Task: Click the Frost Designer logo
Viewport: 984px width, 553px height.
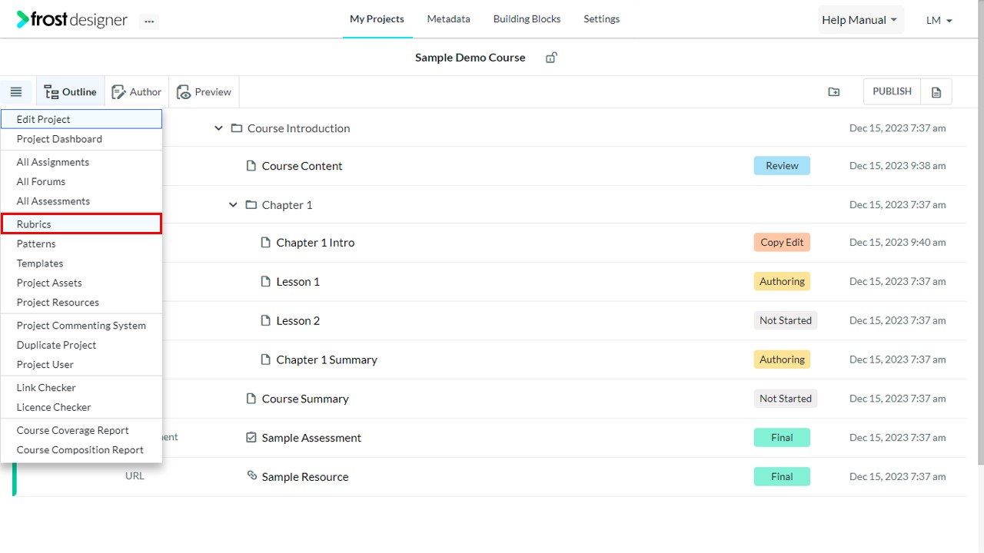Action: [x=72, y=20]
